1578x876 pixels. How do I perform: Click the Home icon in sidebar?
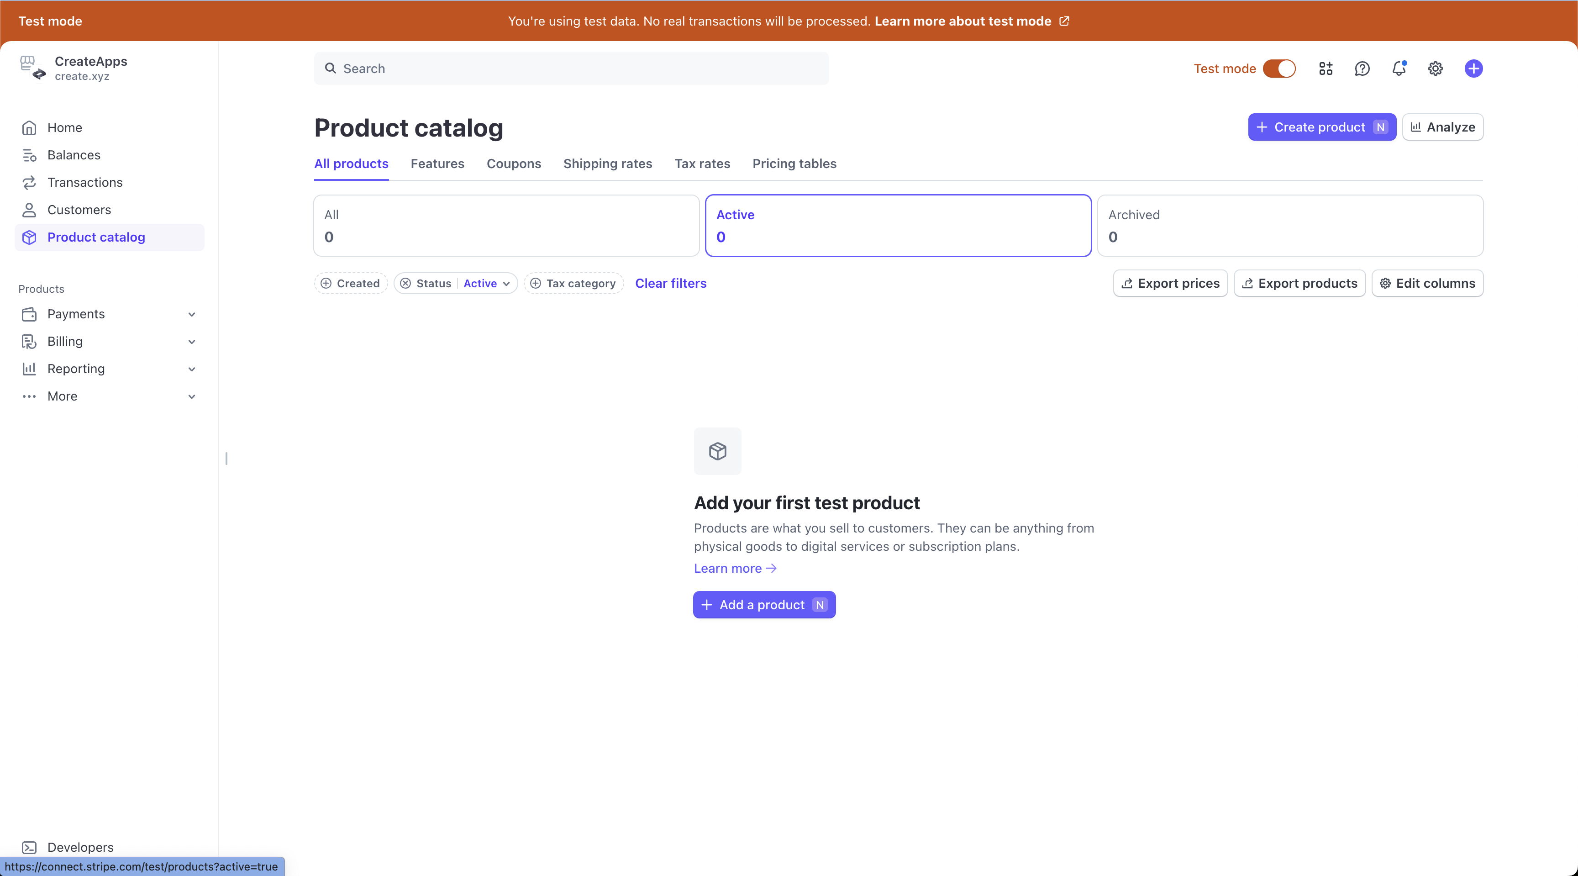pos(29,127)
